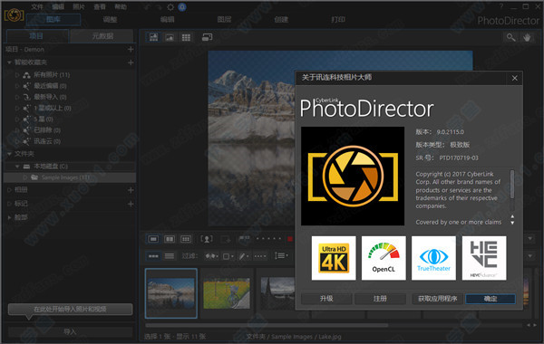Open the pencil edited filter dropdown
Image resolution: width=544 pixels, height=344 pixels.
(244, 256)
